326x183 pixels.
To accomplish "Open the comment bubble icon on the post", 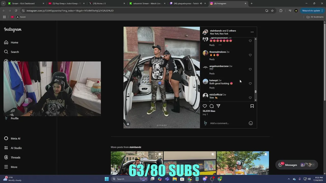I will [x=211, y=106].
